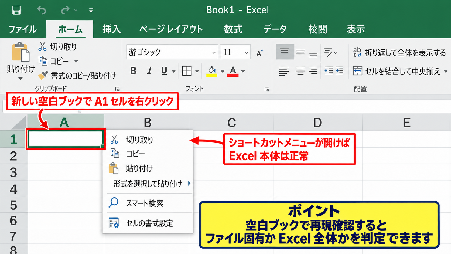This screenshot has width=451, height=254.
Task: Click 切り取り in the ribbon clipboard group
Action: 57,47
